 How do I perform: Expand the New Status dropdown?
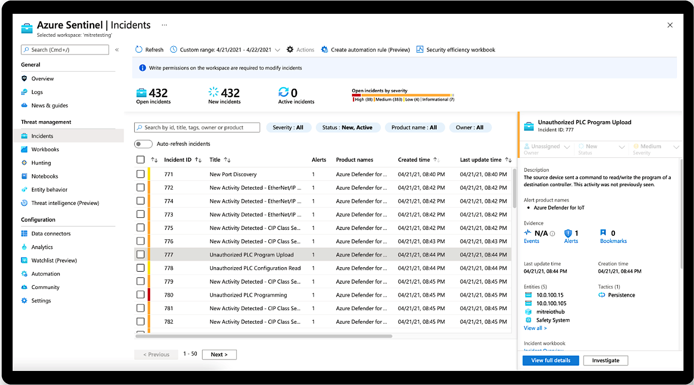622,147
